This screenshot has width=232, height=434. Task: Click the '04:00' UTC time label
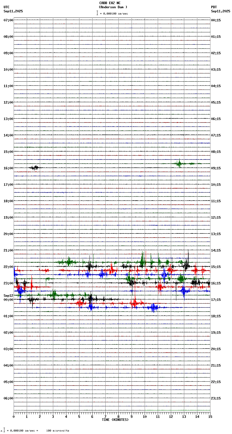8,366
